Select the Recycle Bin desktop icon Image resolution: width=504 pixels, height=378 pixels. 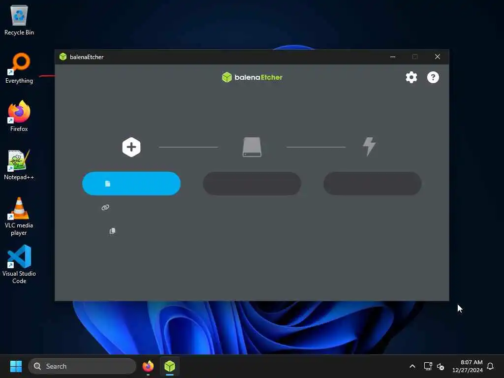pyautogui.click(x=19, y=20)
